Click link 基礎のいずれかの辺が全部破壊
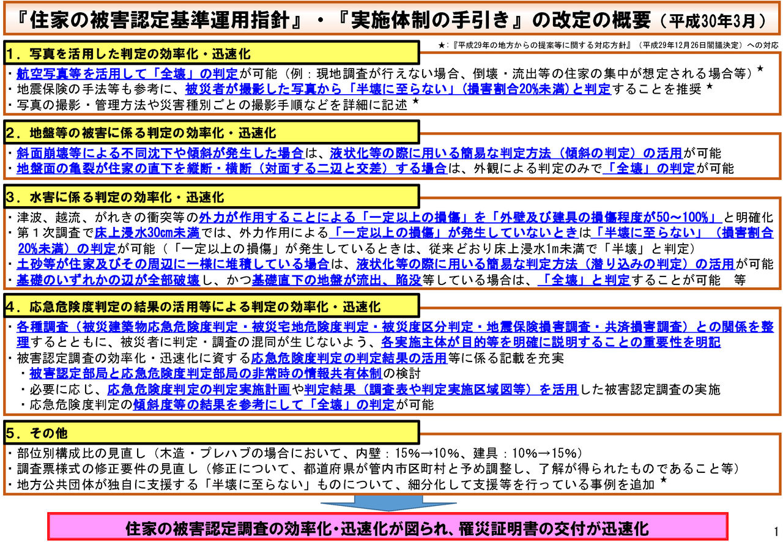This screenshot has width=783, height=542. (108, 280)
